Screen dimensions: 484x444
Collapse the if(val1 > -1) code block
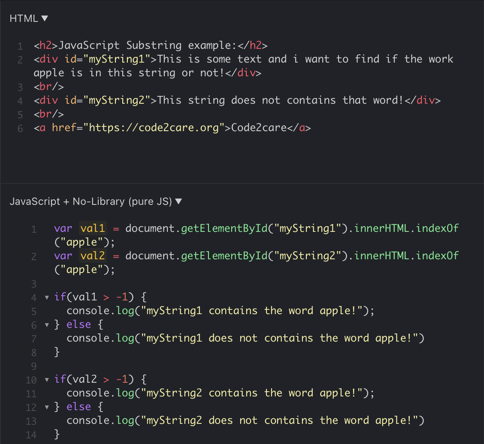pyautogui.click(x=47, y=297)
